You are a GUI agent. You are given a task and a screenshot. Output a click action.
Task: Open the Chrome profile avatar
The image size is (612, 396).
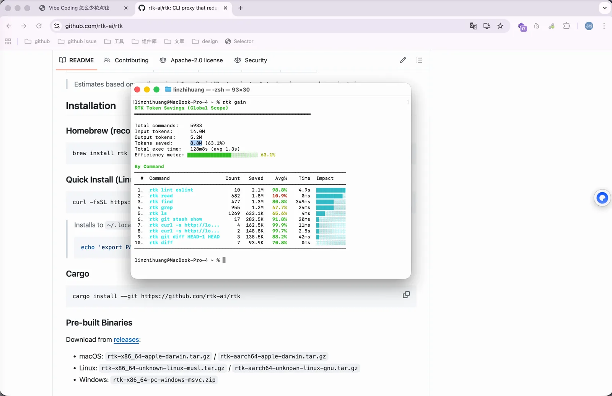(589, 26)
